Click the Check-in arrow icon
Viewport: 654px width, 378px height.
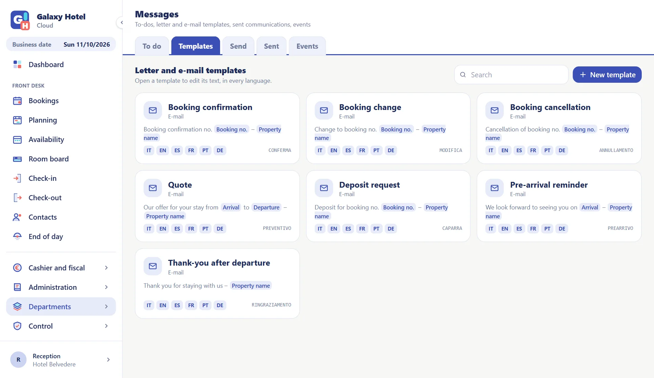point(17,178)
